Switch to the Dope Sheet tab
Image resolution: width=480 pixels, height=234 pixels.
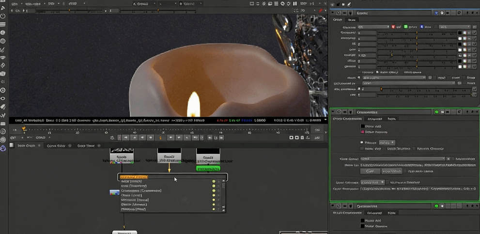(x=86, y=146)
